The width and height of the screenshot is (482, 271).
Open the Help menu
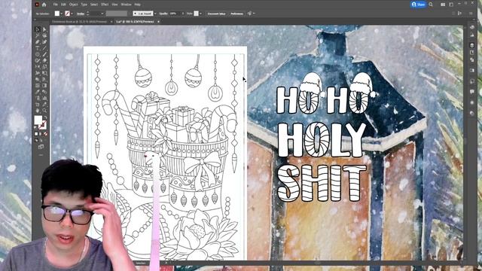[138, 5]
